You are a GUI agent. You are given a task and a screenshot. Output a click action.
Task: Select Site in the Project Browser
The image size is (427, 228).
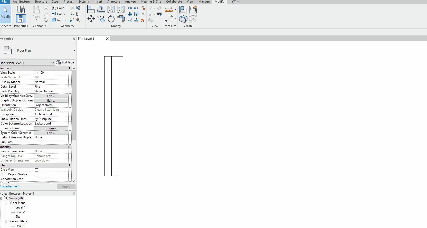(18, 217)
